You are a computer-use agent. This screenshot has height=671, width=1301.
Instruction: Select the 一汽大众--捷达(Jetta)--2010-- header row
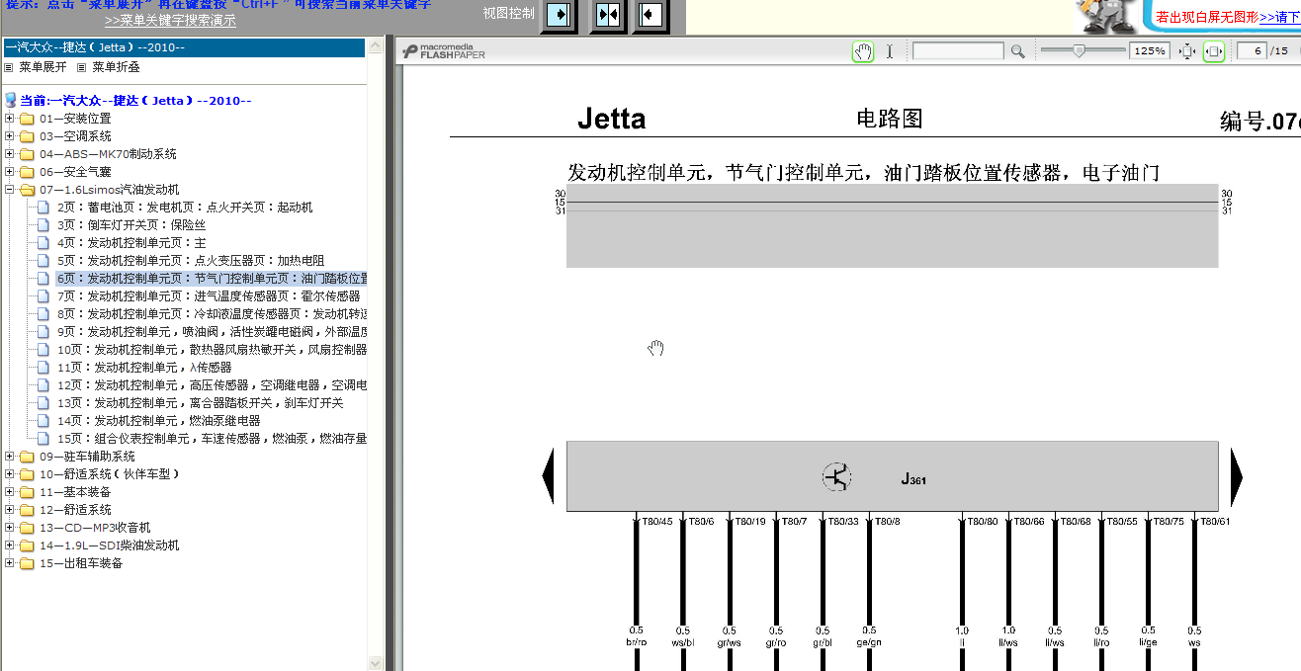(x=184, y=47)
